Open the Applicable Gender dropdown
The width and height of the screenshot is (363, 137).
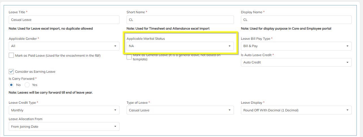coord(64,46)
